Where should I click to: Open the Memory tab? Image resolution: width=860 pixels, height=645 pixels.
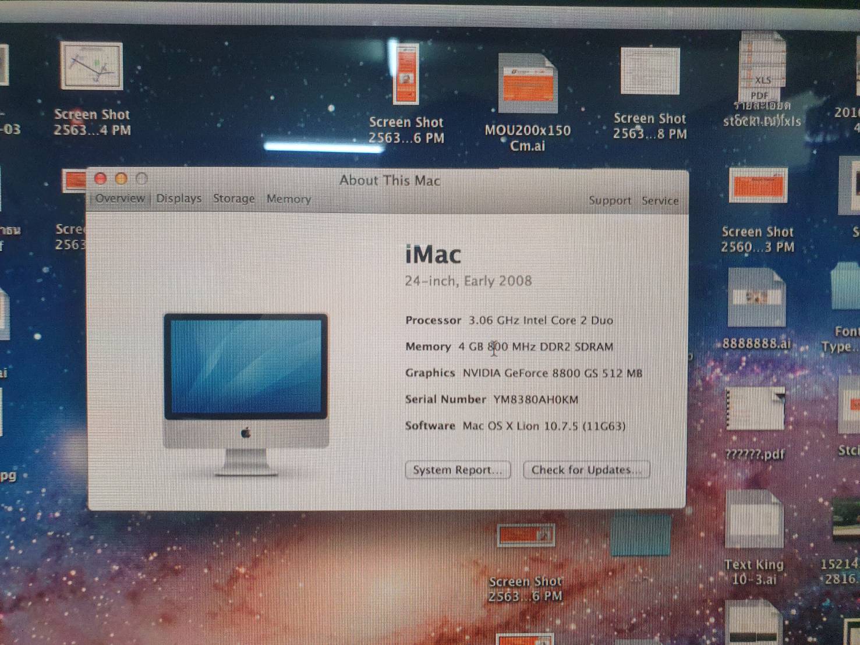pos(288,199)
